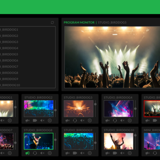The width and height of the screenshot is (160, 160).
Task: Click the STUDIO_BIRDDOG3 volume slider handle
Action: point(95,104)
